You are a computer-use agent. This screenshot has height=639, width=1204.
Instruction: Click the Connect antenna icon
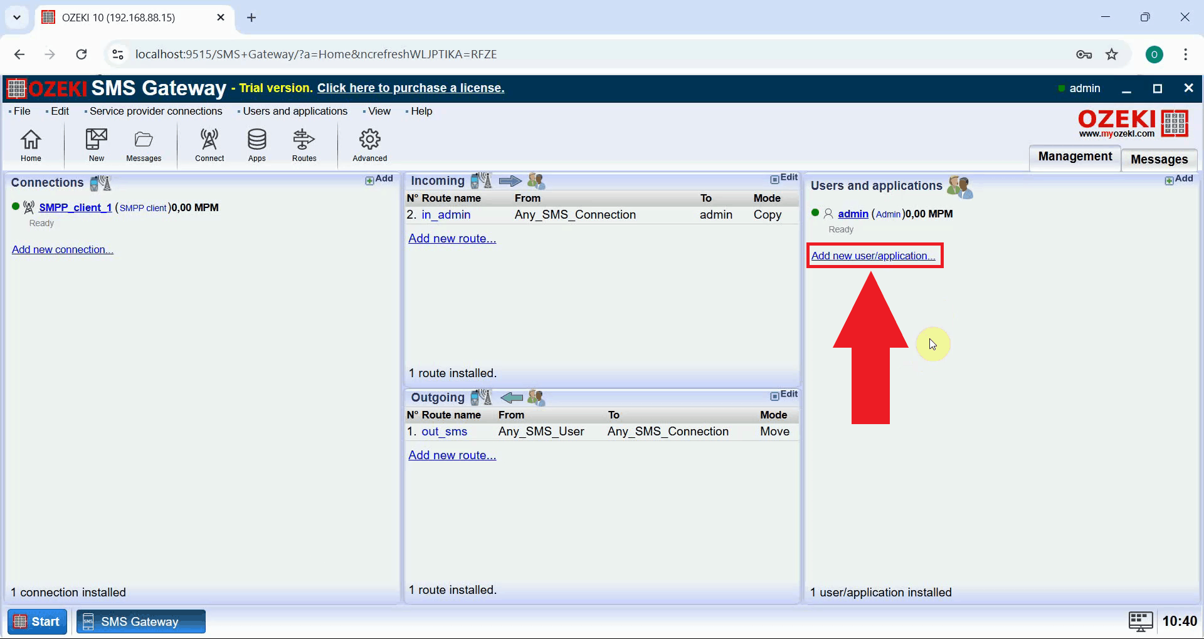coord(209,145)
